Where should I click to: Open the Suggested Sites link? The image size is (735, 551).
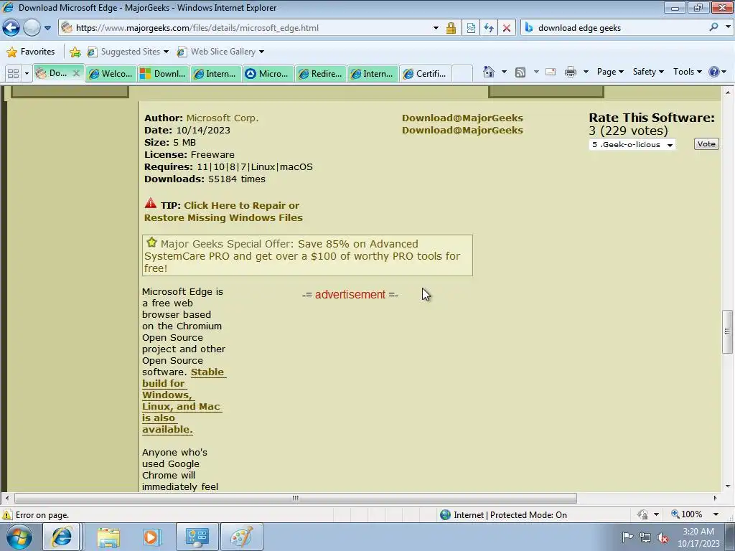pyautogui.click(x=128, y=52)
